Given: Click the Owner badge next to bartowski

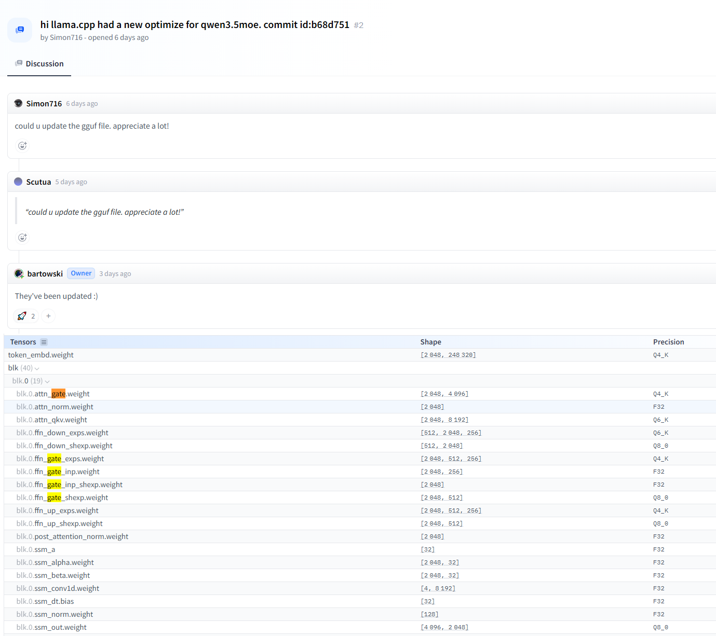Looking at the screenshot, I should pos(81,273).
